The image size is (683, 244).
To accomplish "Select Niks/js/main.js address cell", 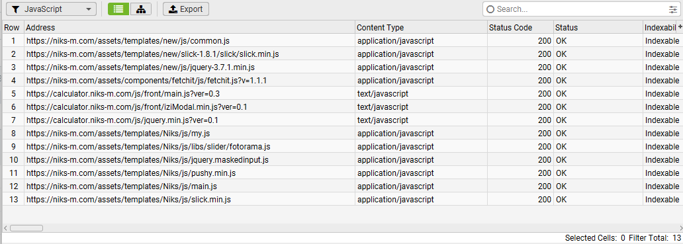I will point(189,186).
